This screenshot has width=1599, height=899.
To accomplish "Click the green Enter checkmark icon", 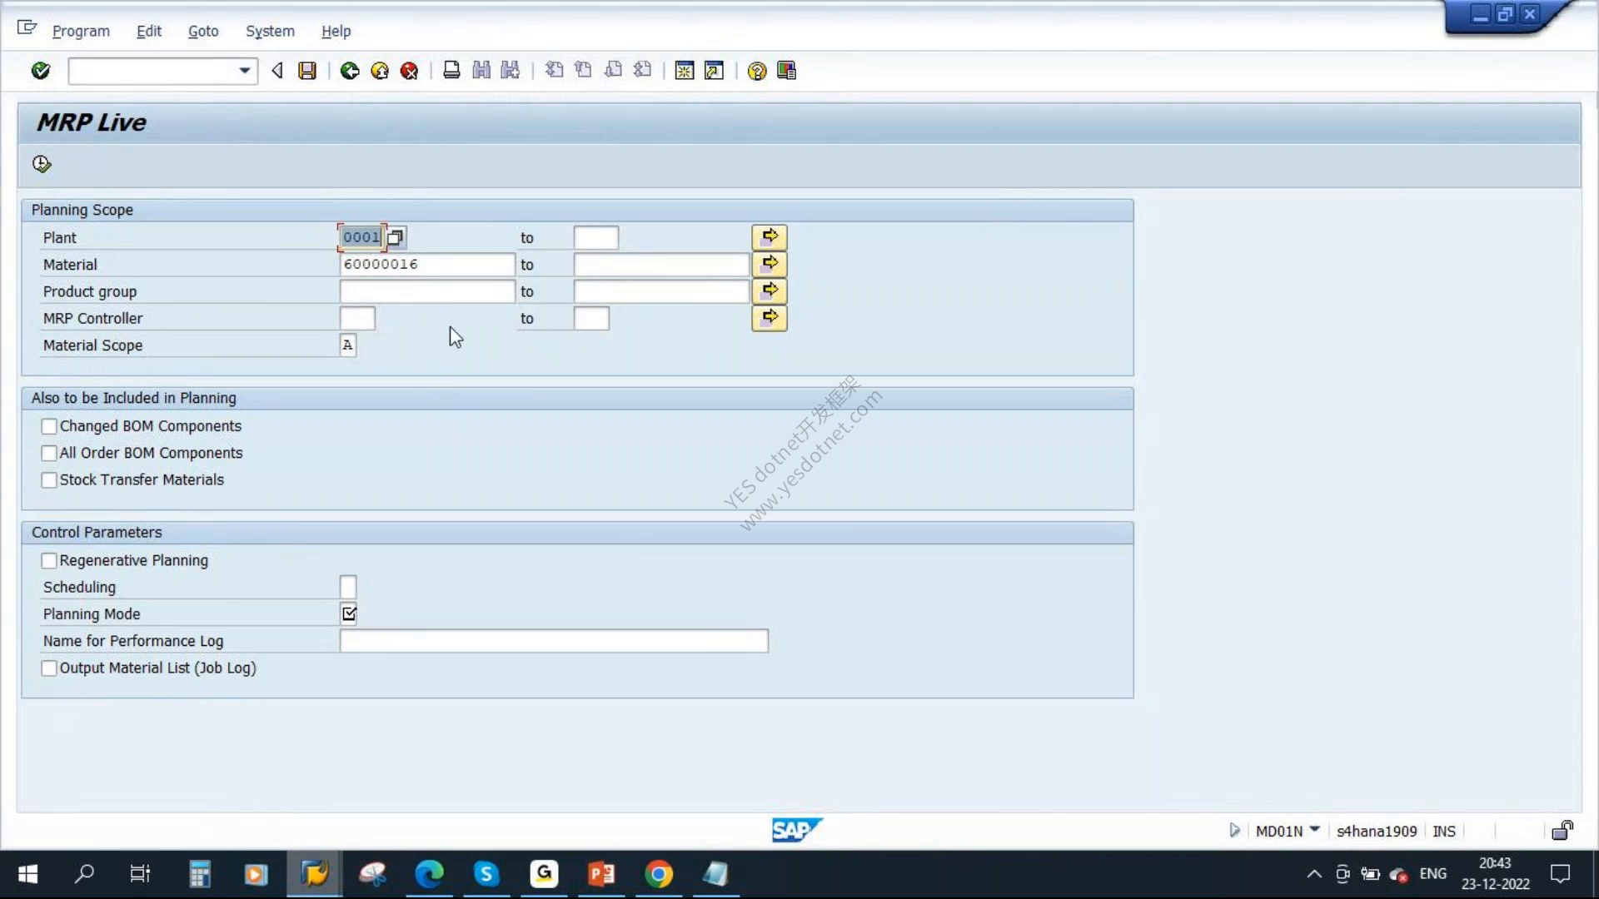I will [40, 71].
